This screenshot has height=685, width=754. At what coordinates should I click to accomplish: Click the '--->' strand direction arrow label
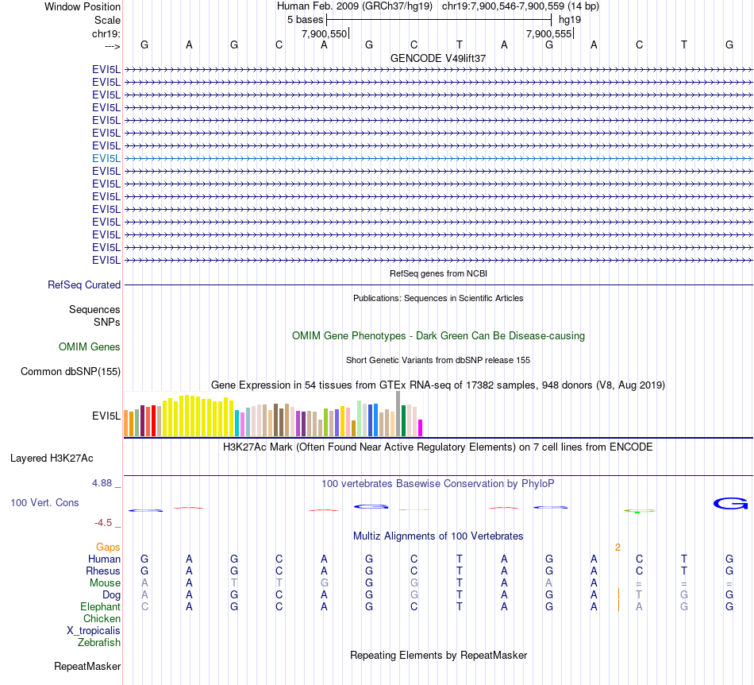pyautogui.click(x=113, y=46)
